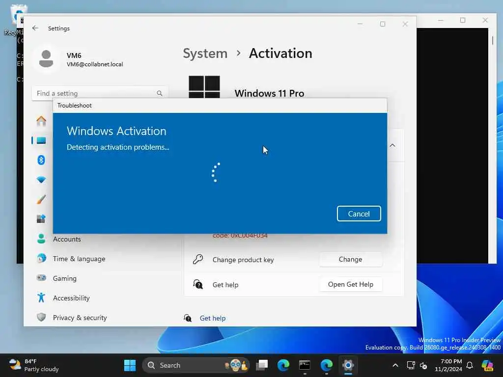Open the notifications bell icon
Viewport: 503px width, 377px height.
(x=470, y=365)
